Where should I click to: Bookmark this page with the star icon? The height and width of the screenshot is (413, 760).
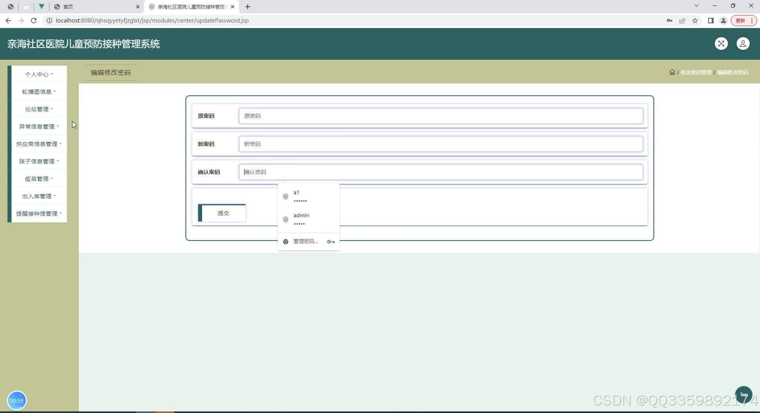point(695,21)
